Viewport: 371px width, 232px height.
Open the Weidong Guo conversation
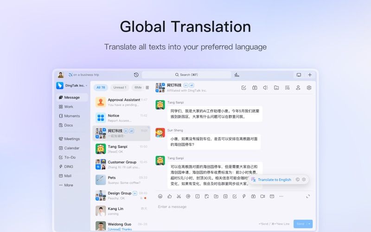(x=122, y=226)
